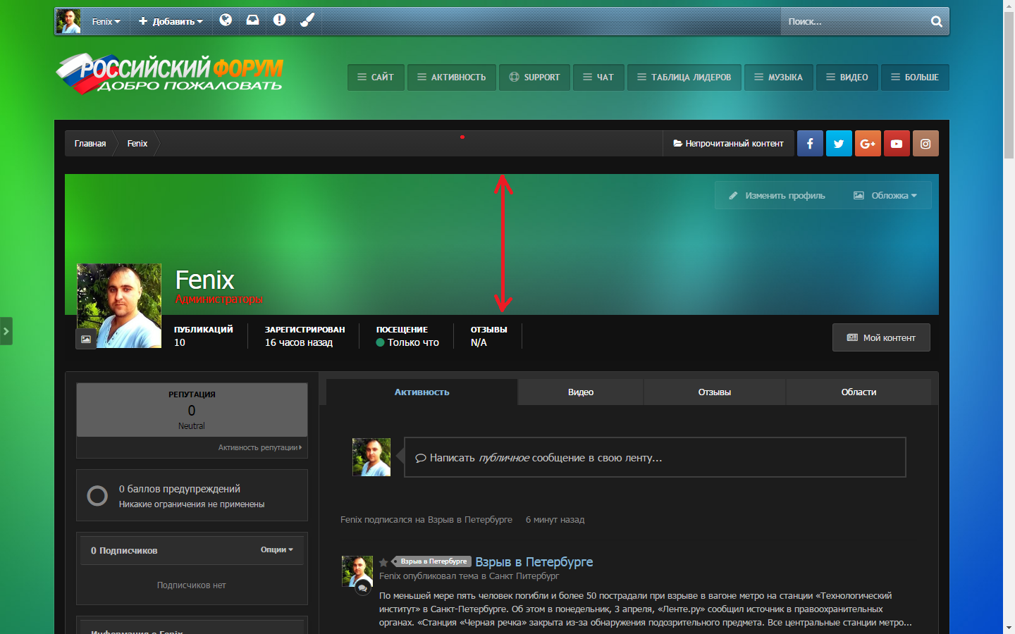Viewport: 1015px width, 634px height.
Task: Open Активность репутации link
Action: coord(259,447)
